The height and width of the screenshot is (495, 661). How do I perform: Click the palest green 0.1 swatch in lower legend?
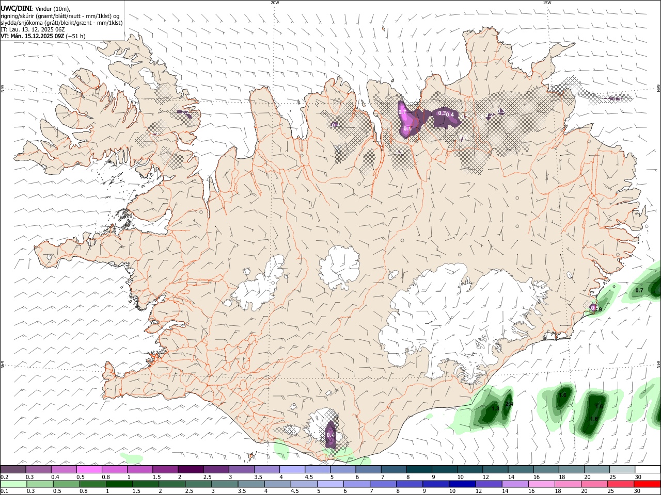click(x=13, y=484)
